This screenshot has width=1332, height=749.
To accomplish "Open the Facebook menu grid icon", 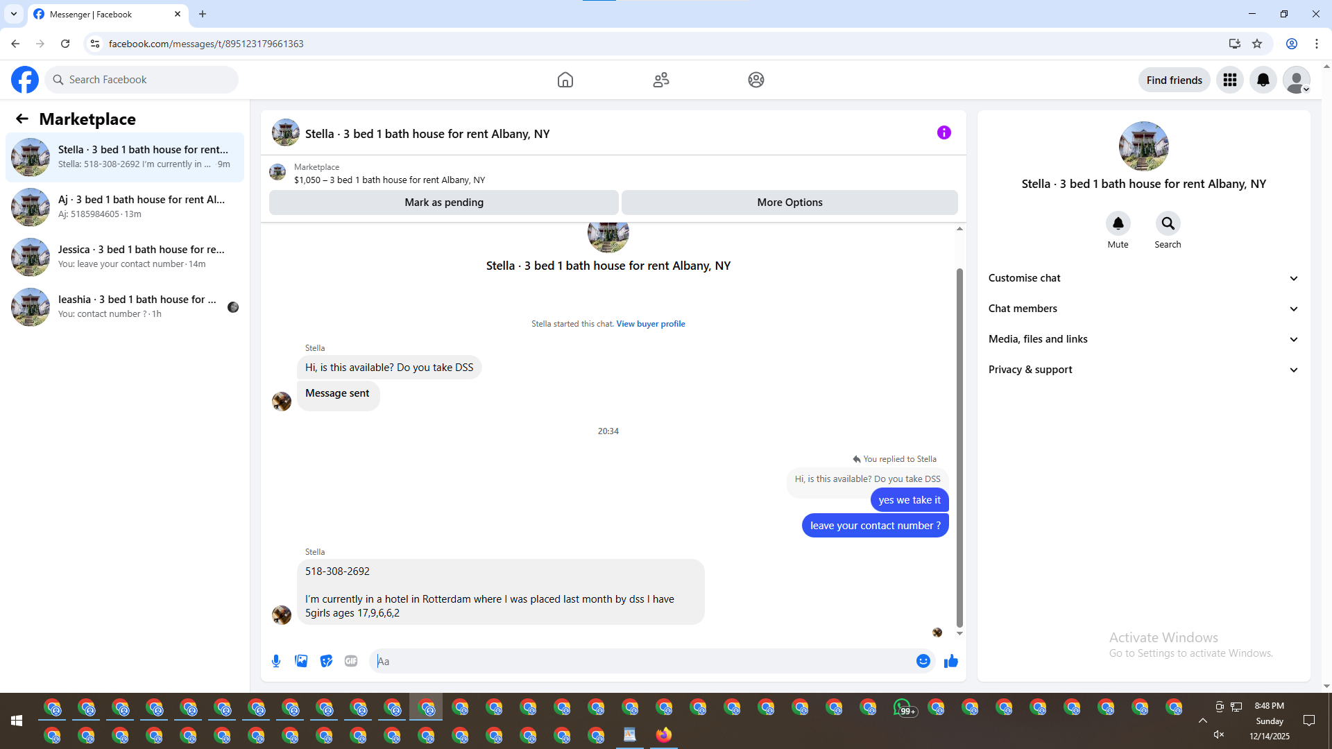I will [x=1229, y=80].
